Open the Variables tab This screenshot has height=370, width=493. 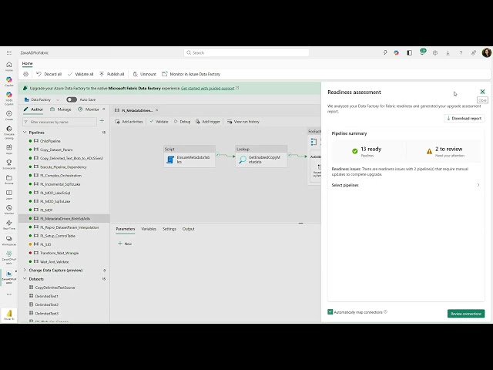[x=149, y=229]
